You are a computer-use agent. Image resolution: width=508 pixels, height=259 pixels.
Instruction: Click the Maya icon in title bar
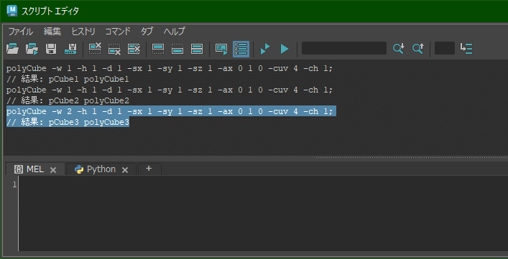(x=12, y=11)
